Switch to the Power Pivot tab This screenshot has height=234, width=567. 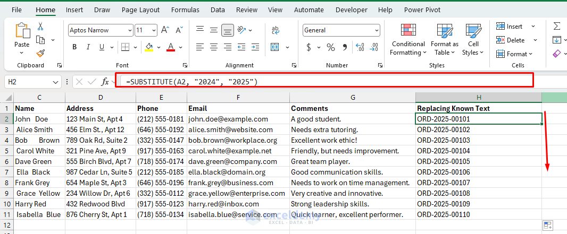coord(422,10)
